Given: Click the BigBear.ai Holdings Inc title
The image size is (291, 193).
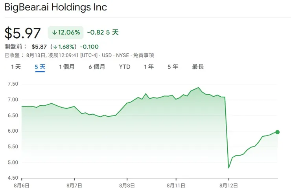Looking at the screenshot, I should click(55, 7).
